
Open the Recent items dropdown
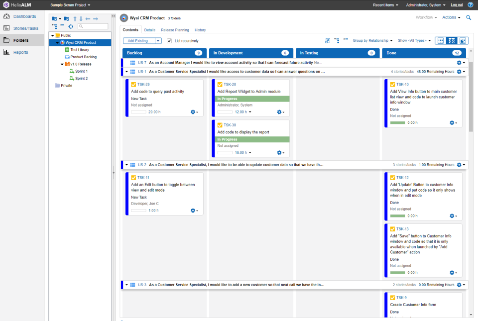click(385, 5)
